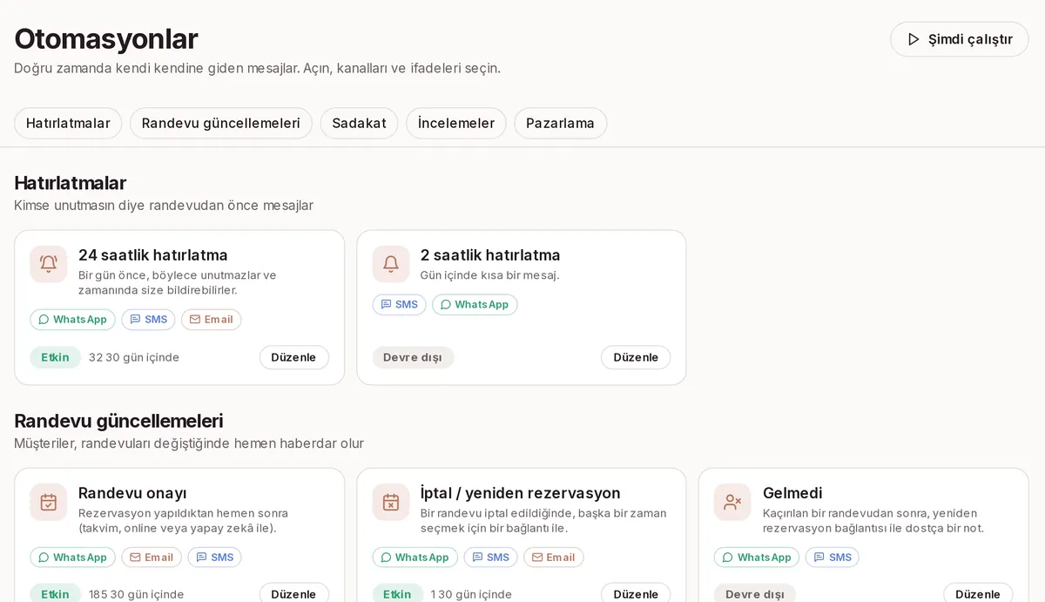Select WhatsApp channel chip on 2 saatlik hatırlatma
Viewport: 1045px width, 602px height.
[x=475, y=305]
